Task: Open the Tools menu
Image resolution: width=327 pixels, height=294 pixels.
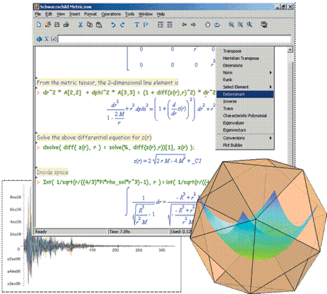Action: 130,14
